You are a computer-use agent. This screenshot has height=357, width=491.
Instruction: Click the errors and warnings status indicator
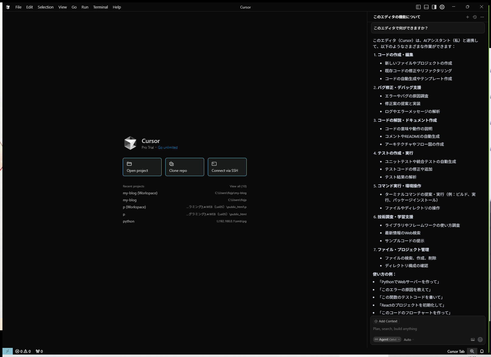click(x=23, y=351)
